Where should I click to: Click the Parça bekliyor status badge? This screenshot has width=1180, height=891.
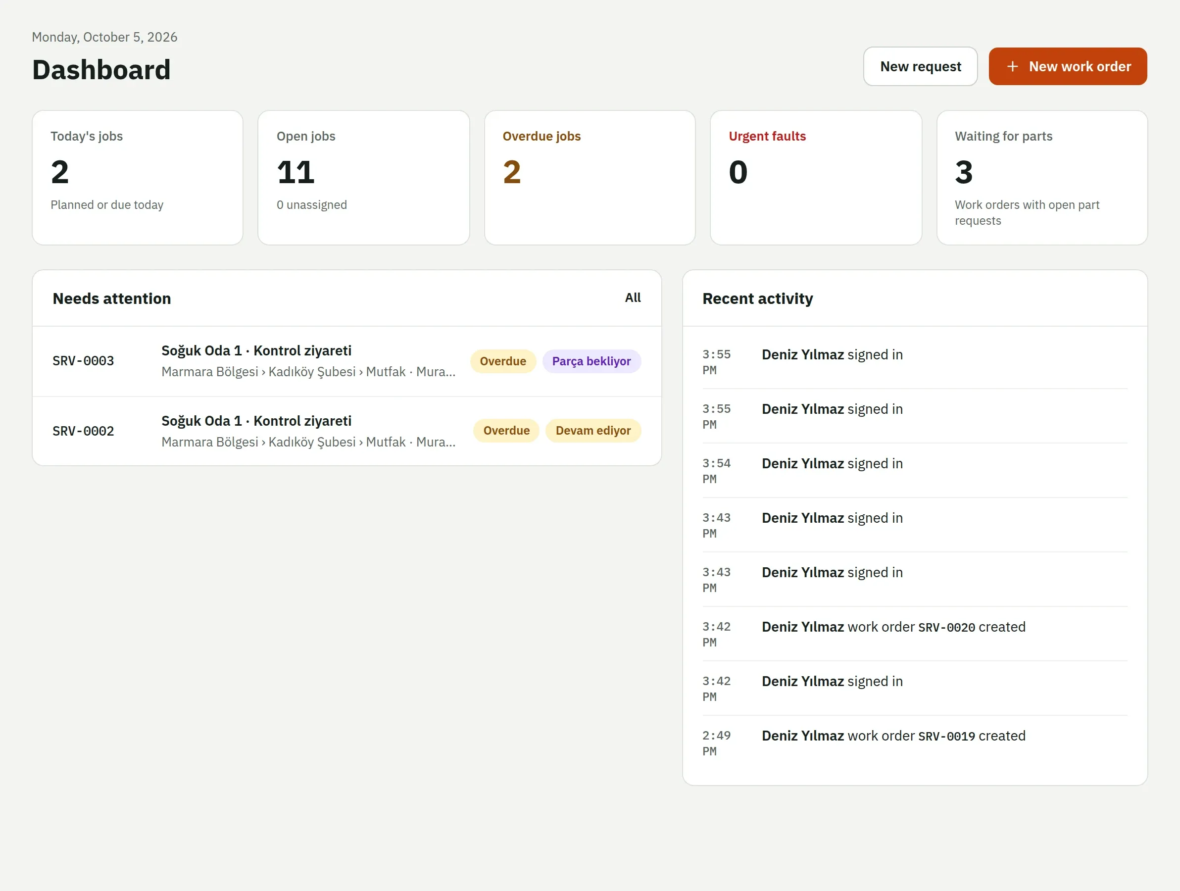click(x=591, y=361)
